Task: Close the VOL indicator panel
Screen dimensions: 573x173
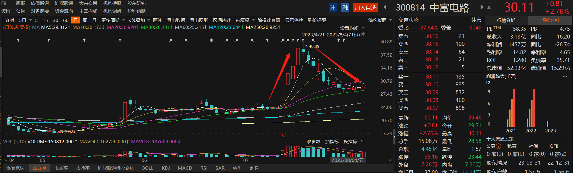Action: tap(363, 141)
